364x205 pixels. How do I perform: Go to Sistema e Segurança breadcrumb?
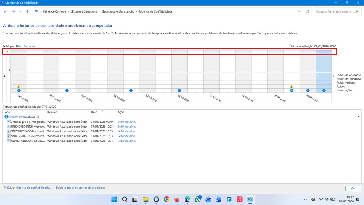[84, 11]
